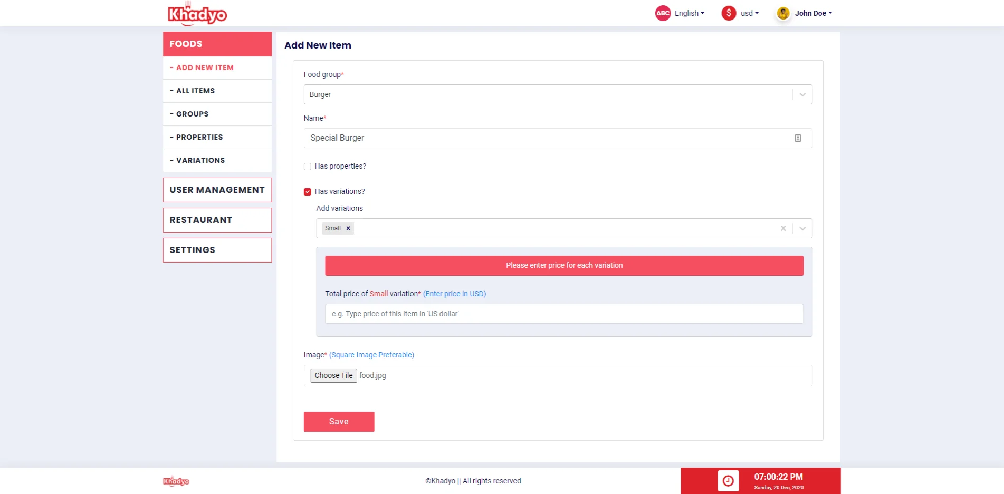The image size is (1004, 494).
Task: Click the 'Sunday, 20 Dec, 2020' date
Action: pos(779,488)
